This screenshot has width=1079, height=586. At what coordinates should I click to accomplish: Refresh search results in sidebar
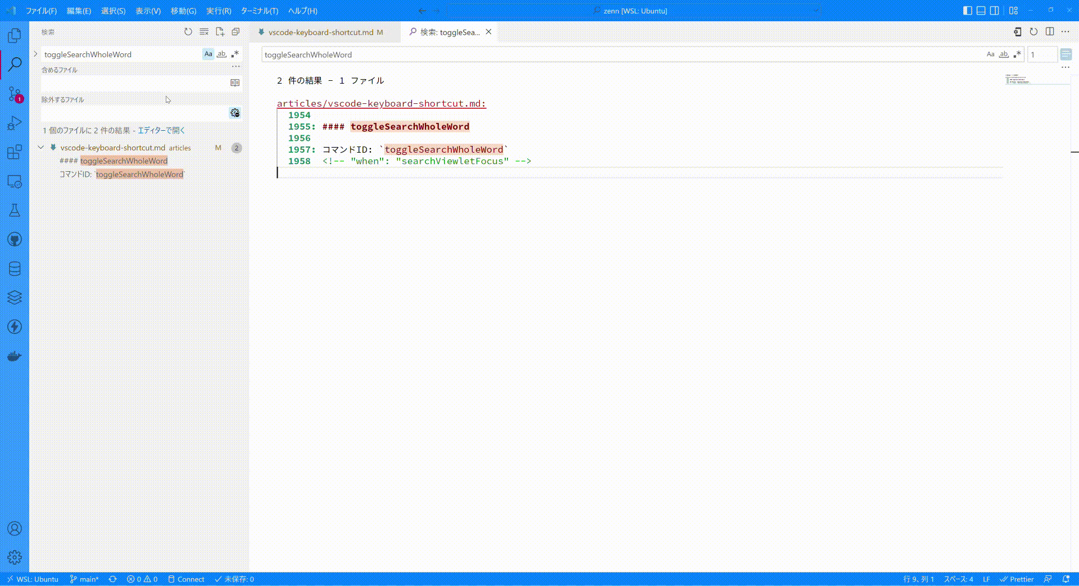(x=188, y=32)
